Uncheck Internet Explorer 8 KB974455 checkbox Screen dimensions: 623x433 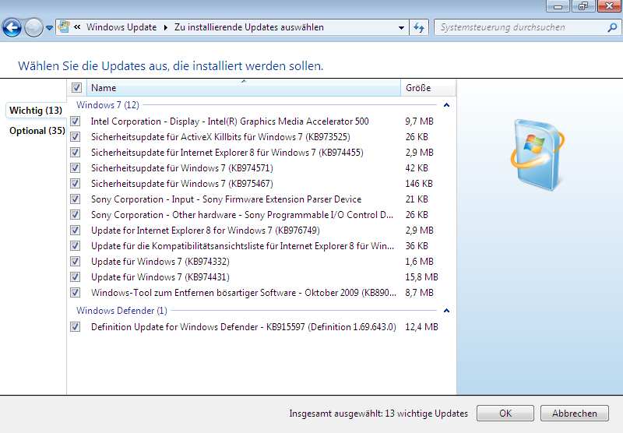point(75,152)
